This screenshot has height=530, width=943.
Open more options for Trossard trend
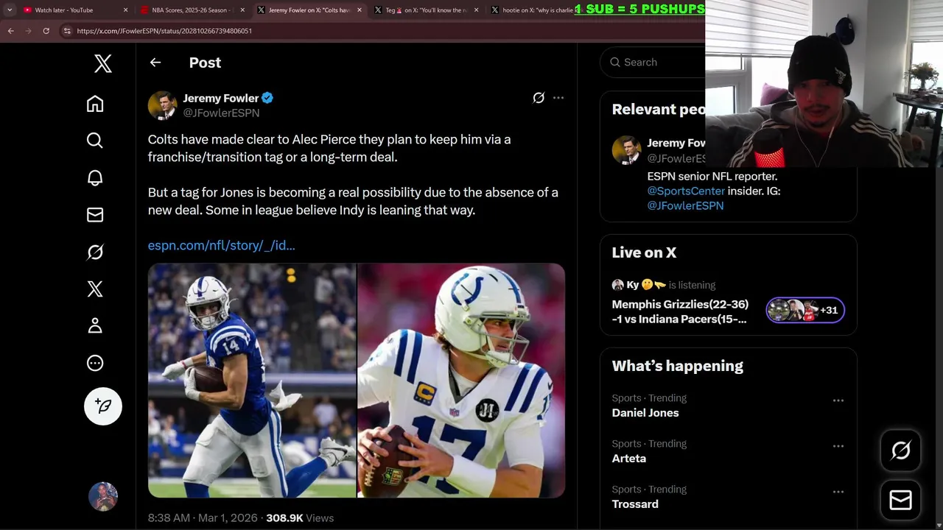(x=838, y=492)
